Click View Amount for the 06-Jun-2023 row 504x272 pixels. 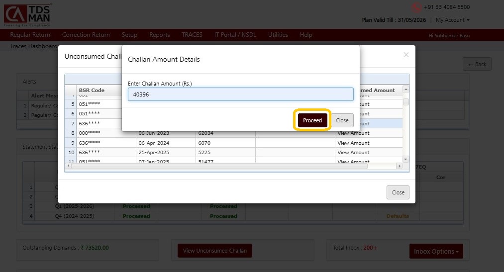(x=353, y=133)
